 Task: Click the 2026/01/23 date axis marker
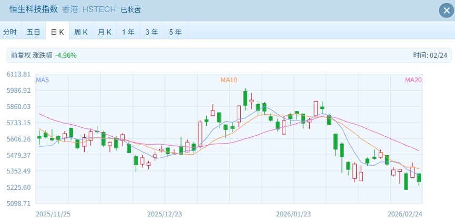[x=294, y=214]
